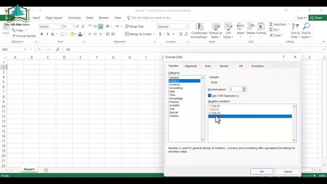Image resolution: width=327 pixels, height=184 pixels.
Task: Click the Sign in link
Action: pos(302,18)
